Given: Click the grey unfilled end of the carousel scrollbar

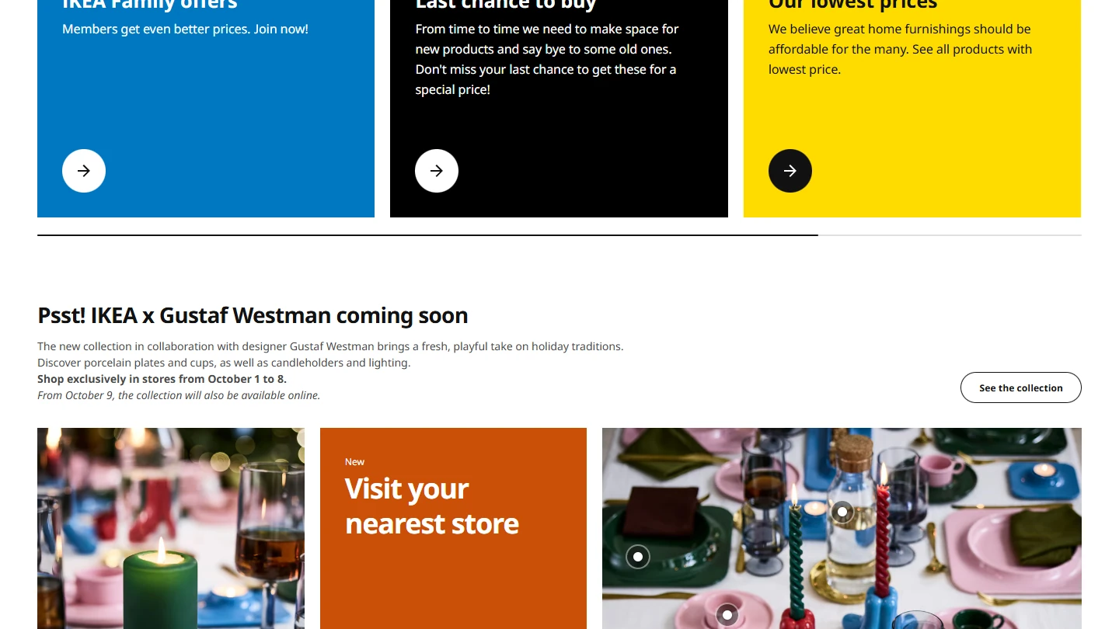Looking at the screenshot, I should pyautogui.click(x=950, y=235).
